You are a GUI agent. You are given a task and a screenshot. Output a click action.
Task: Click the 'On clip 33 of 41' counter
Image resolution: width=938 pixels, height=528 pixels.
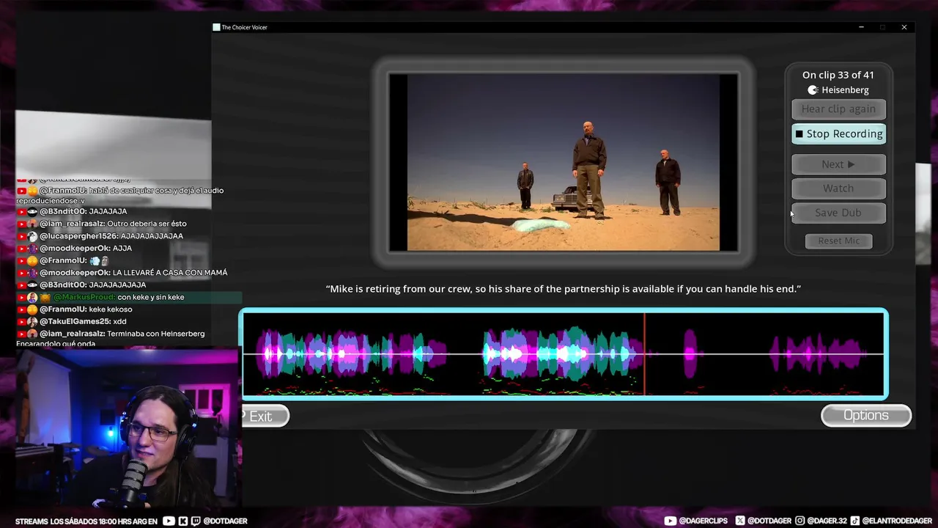838,75
